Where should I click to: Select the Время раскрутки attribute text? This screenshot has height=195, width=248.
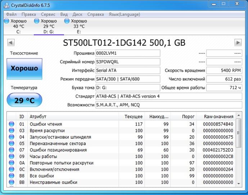pyautogui.click(x=47, y=131)
